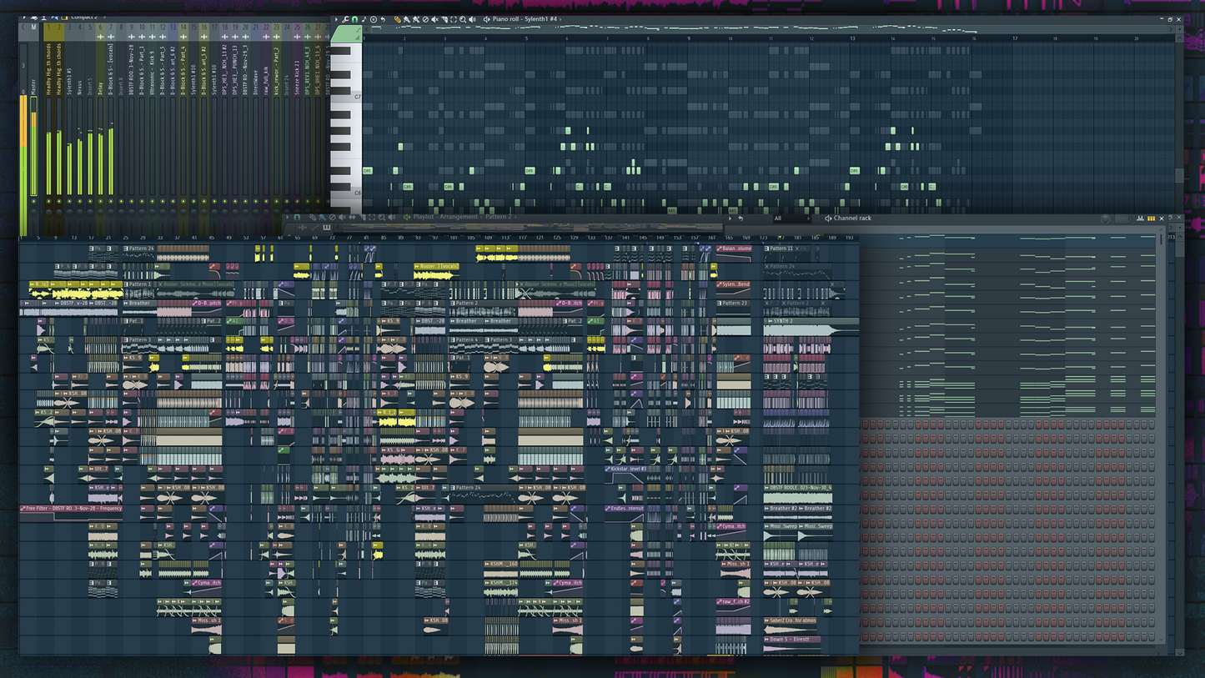Mute the Sylenth1 #5 mixer track
The height and width of the screenshot is (678, 1205).
69,201
